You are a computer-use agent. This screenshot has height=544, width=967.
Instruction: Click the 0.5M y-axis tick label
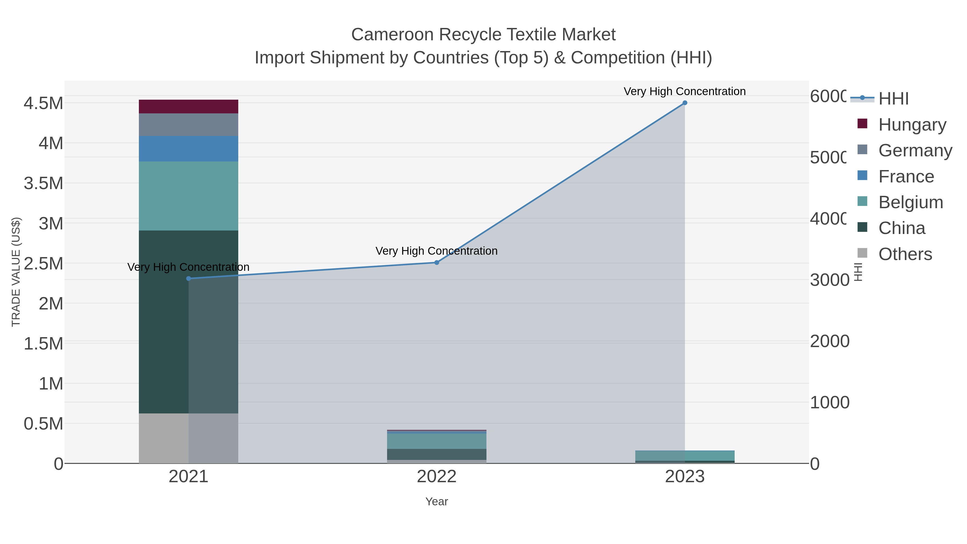tap(44, 423)
